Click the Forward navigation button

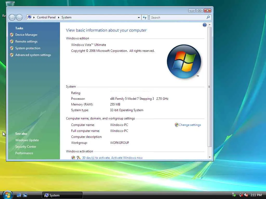tap(19, 17)
